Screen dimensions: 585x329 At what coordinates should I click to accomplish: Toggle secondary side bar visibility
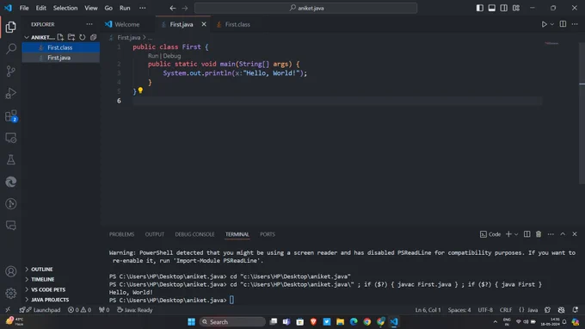(503, 8)
